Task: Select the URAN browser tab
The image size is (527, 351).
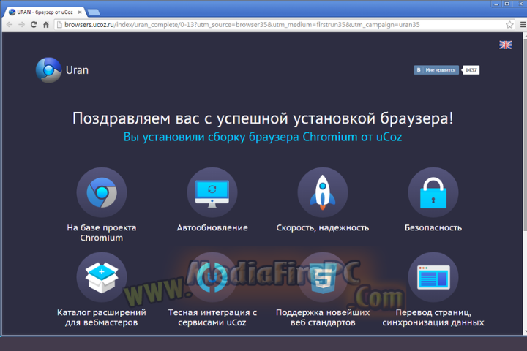Action: click(x=44, y=12)
